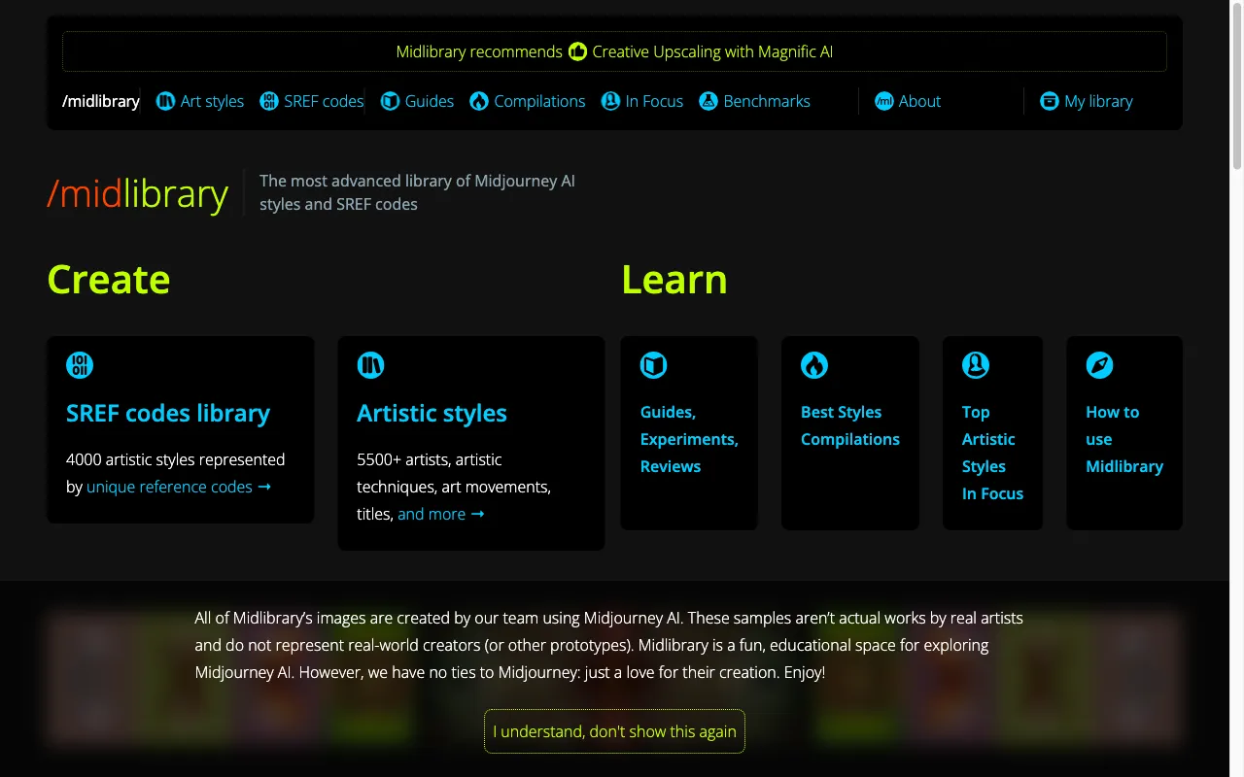Click the compass icon on How to use Midlibrary card

point(1099,365)
